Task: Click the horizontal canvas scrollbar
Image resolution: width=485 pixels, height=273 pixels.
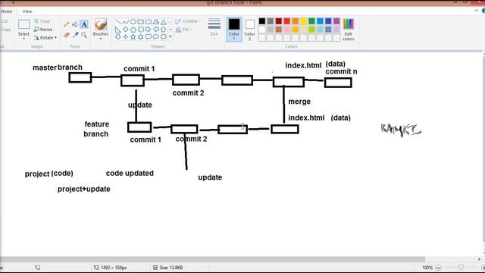Action: pyautogui.click(x=212, y=259)
